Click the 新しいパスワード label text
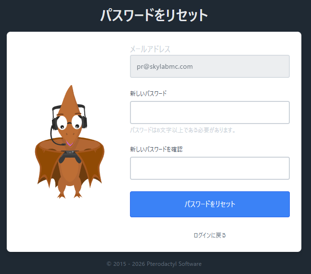This screenshot has width=311, height=274. [x=148, y=93]
